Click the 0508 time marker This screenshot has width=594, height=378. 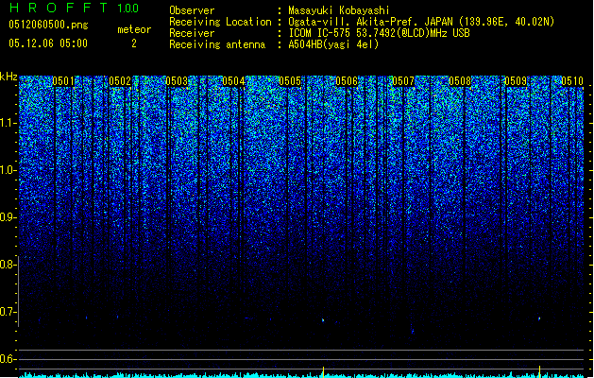[460, 81]
